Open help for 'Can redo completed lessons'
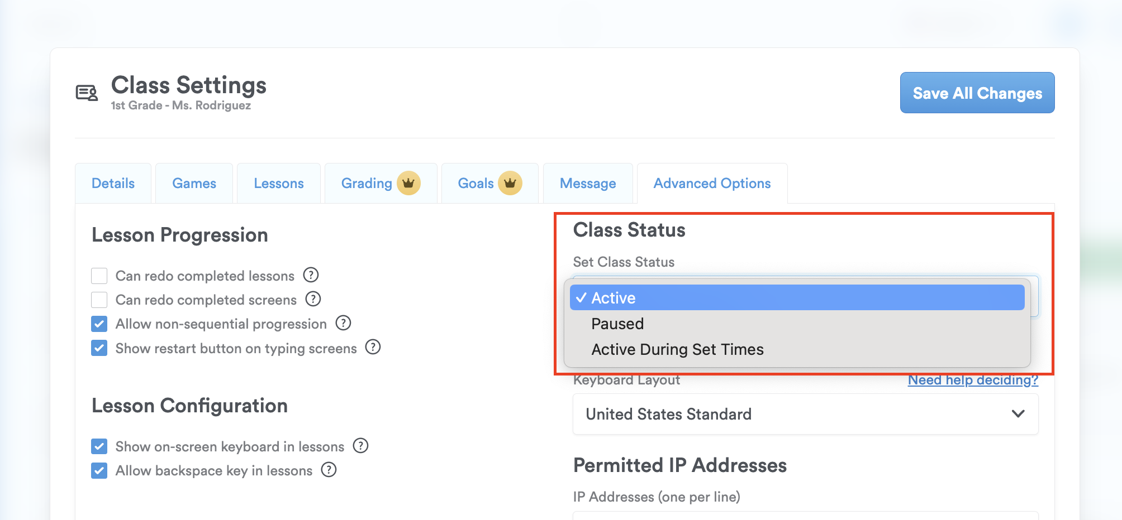1122x520 pixels. tap(311, 275)
